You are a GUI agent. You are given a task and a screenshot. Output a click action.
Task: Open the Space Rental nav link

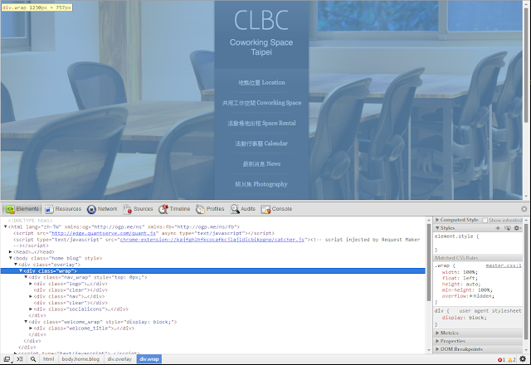(x=261, y=124)
